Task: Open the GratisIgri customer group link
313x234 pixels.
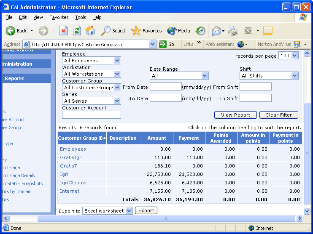Action: [71, 157]
